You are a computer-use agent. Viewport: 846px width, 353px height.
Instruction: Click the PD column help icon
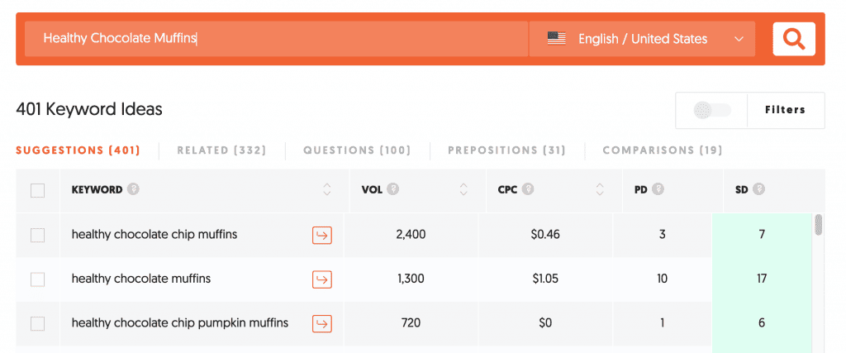click(659, 189)
